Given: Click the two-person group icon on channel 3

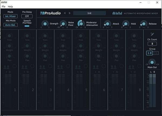Looking at the screenshot, I should pos(42,67).
